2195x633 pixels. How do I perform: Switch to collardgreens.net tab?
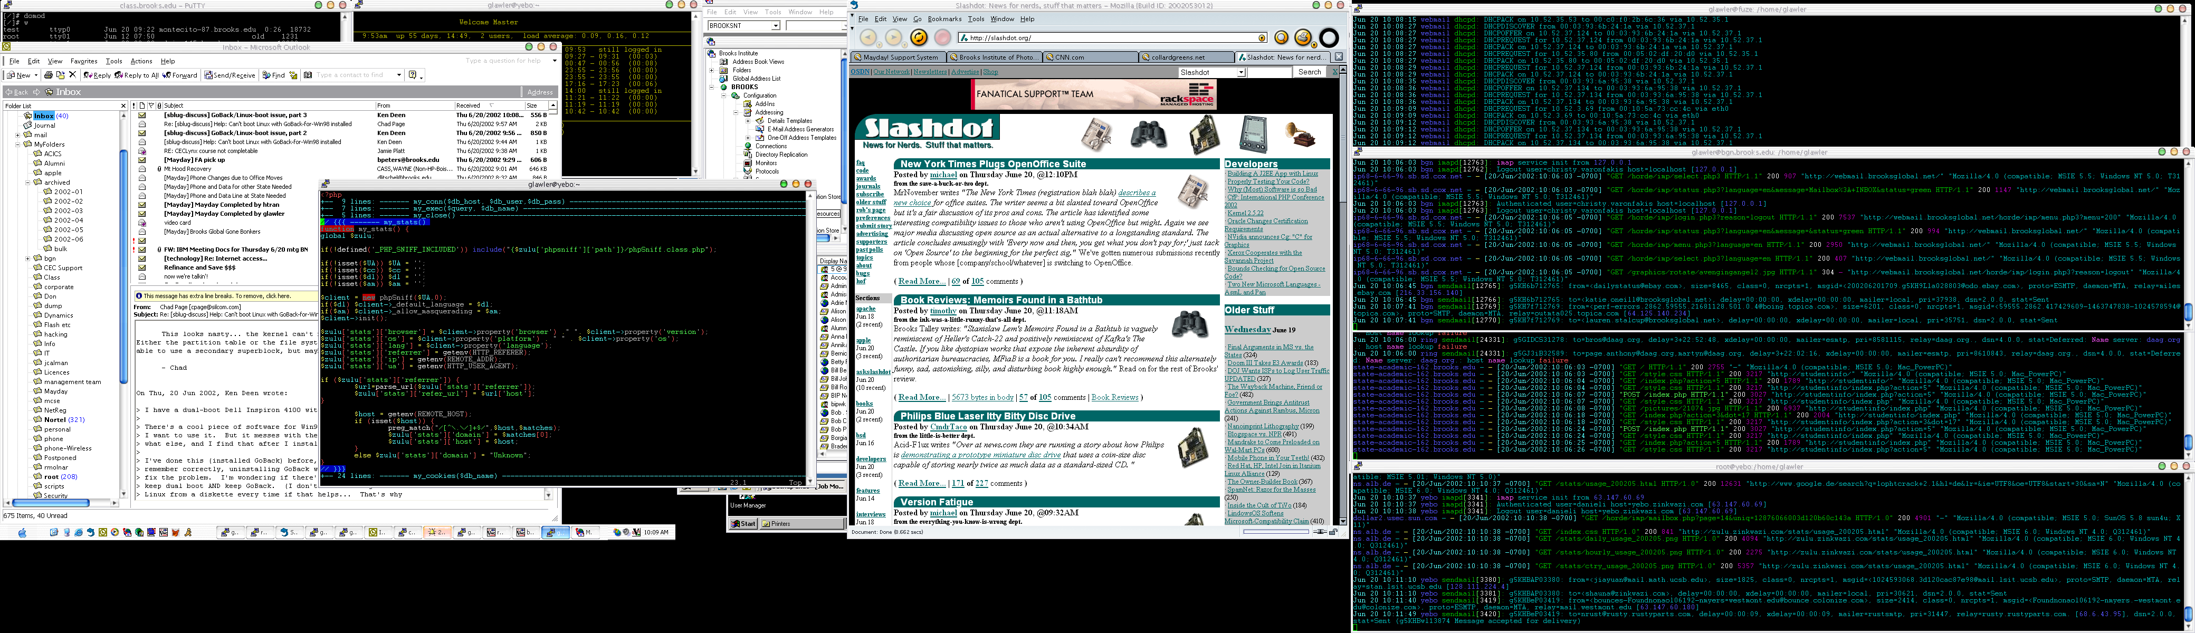tap(1186, 57)
